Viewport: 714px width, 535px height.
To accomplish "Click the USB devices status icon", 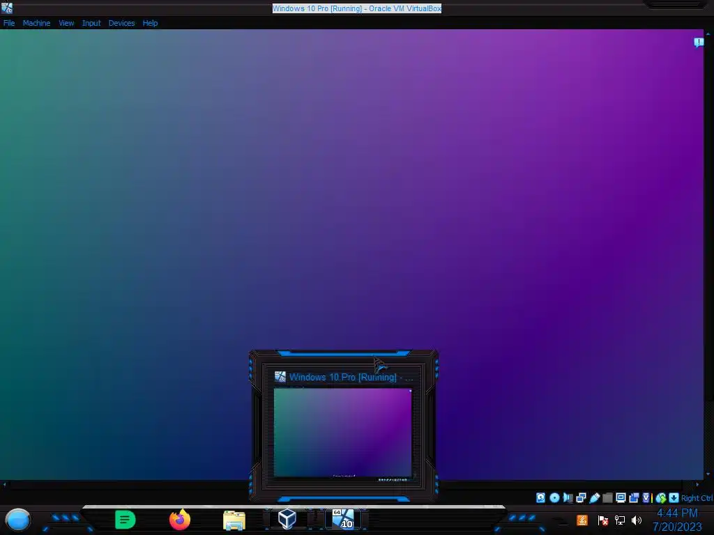I will pos(594,497).
